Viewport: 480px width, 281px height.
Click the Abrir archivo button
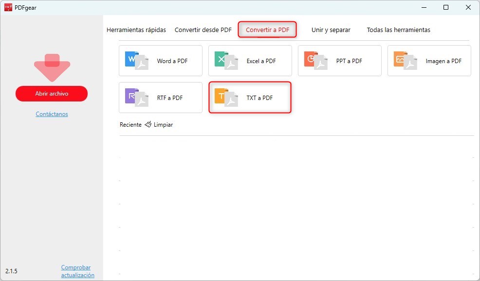(x=51, y=93)
